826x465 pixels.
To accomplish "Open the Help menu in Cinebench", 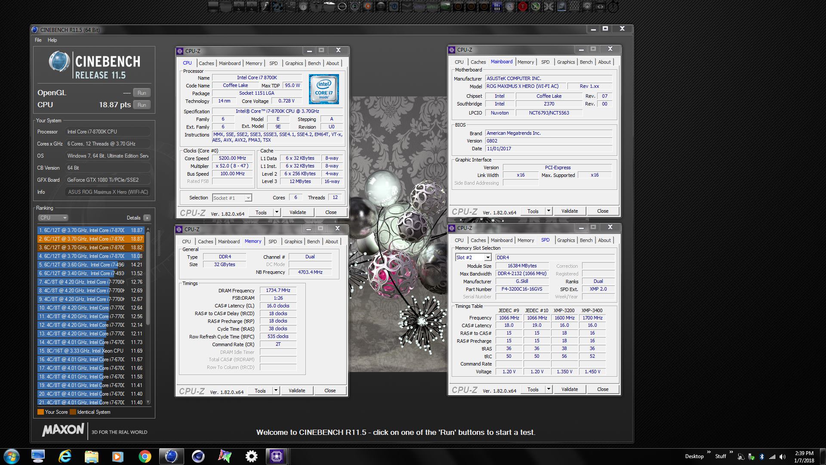I will pyautogui.click(x=52, y=40).
